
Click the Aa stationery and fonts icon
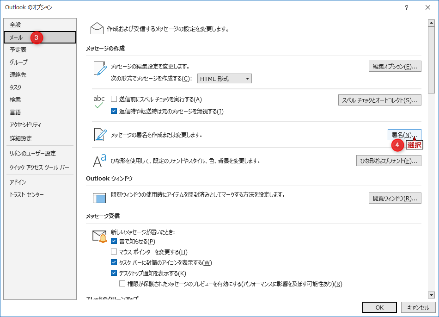(99, 161)
